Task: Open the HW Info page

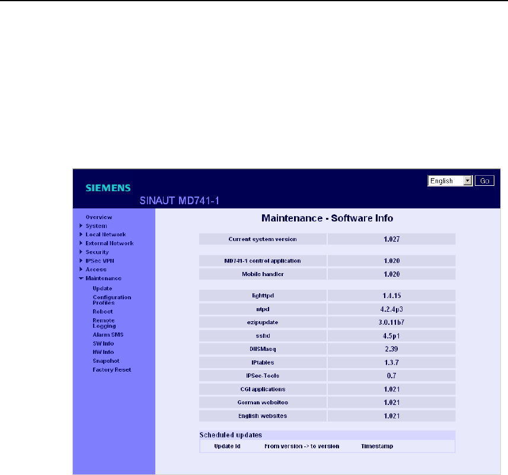Action: 103,352
